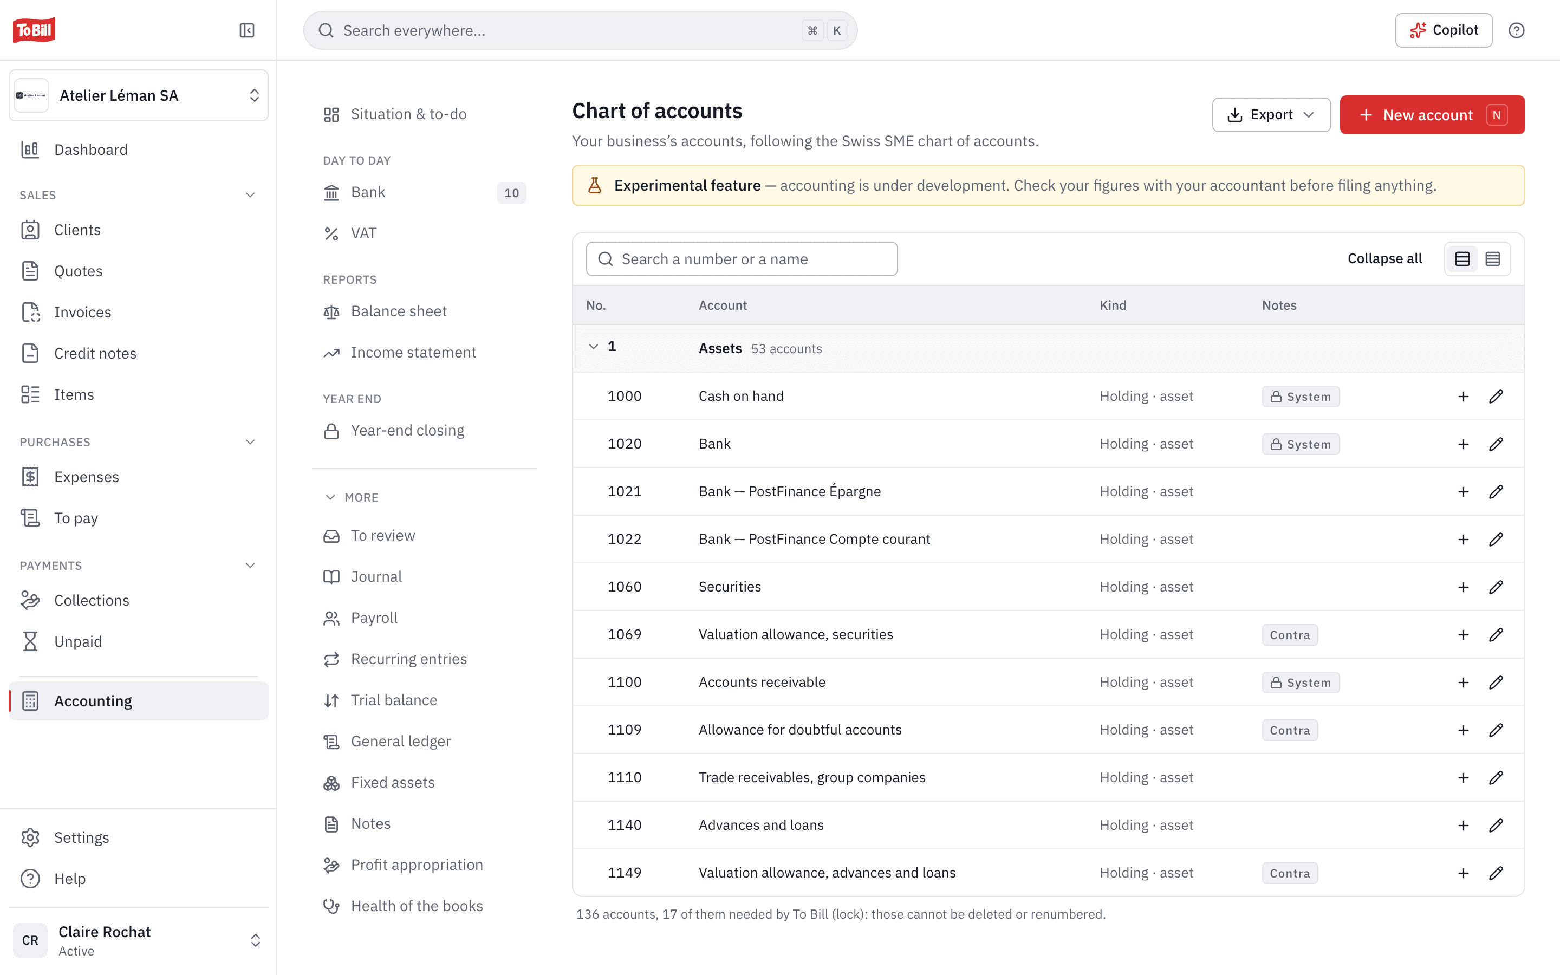The height and width of the screenshot is (975, 1560).
Task: Open Health of the books
Action: coord(425,906)
